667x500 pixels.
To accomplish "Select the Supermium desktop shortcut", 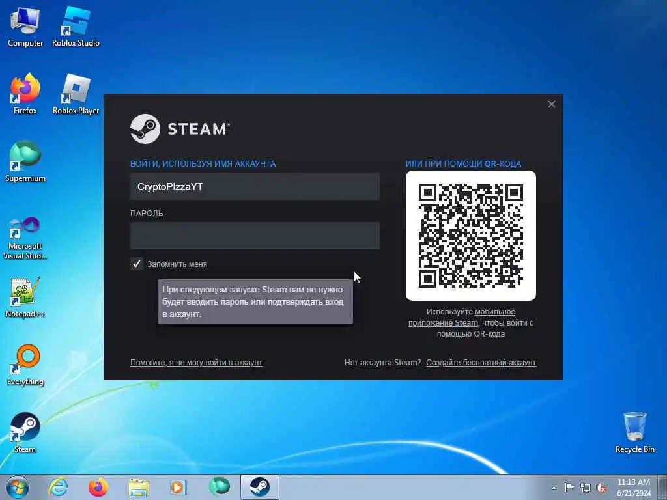I will [25, 162].
